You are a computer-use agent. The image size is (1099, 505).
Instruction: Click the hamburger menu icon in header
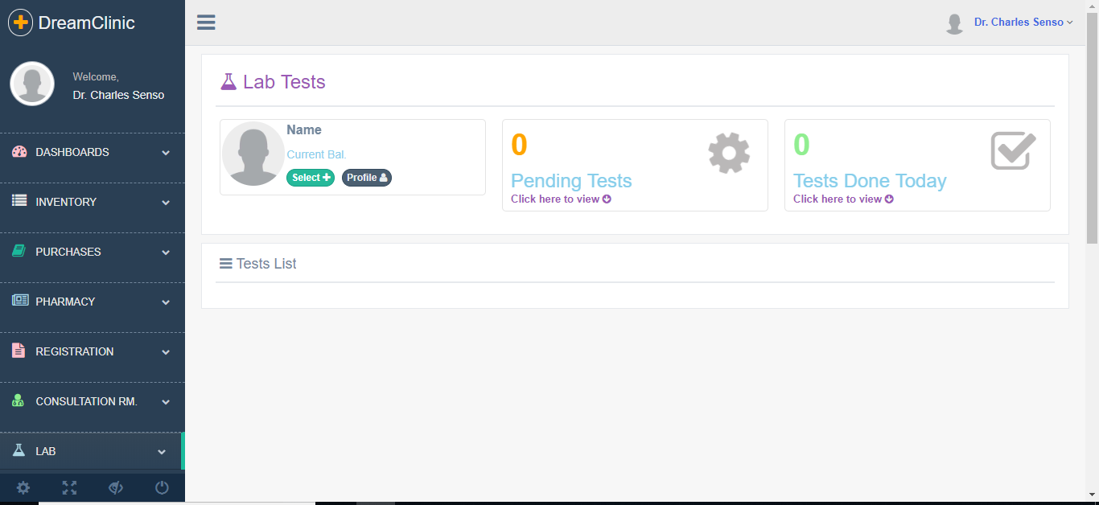pos(206,23)
